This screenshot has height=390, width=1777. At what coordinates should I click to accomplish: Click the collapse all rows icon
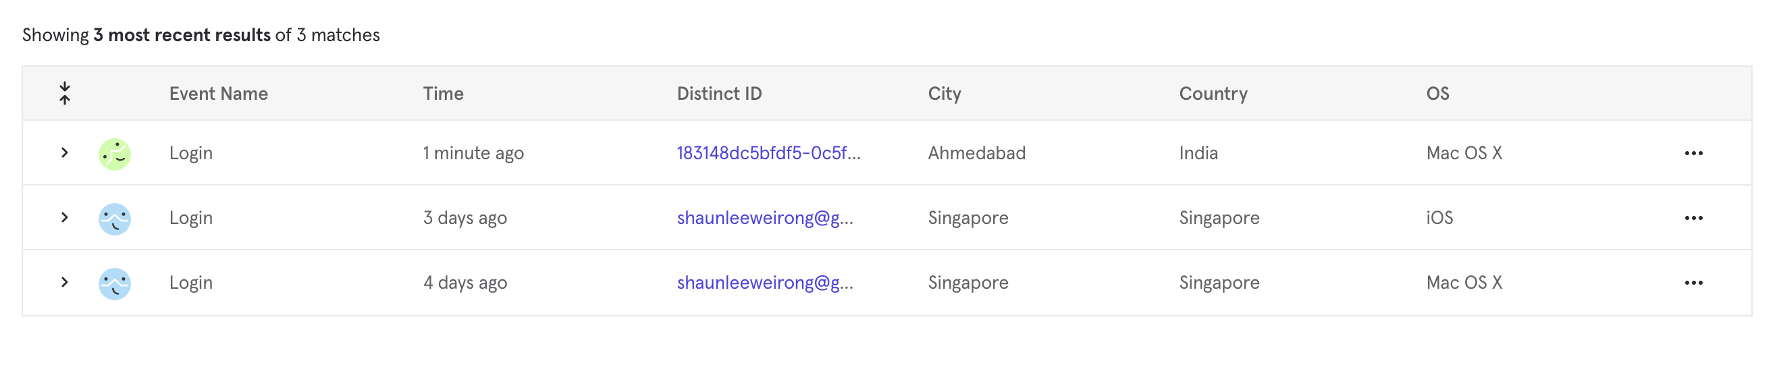(x=65, y=93)
